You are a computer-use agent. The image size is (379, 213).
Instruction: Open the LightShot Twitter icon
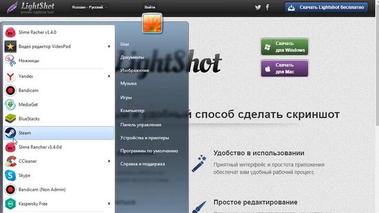258,7
